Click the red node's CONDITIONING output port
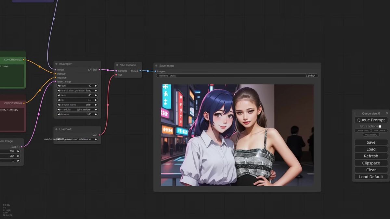This screenshot has width=390, height=219. point(24,103)
